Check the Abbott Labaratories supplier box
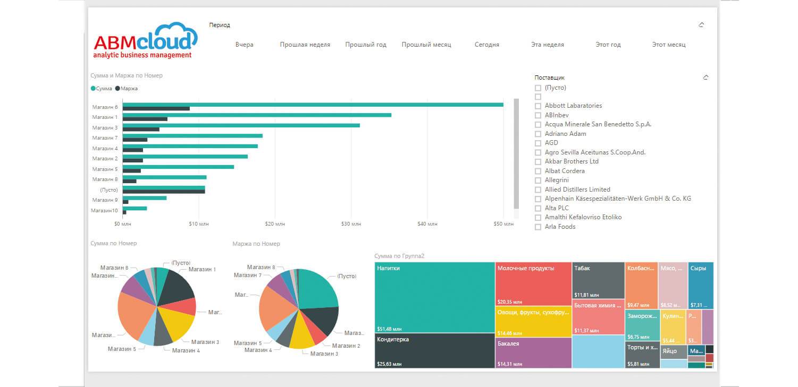 click(x=538, y=106)
